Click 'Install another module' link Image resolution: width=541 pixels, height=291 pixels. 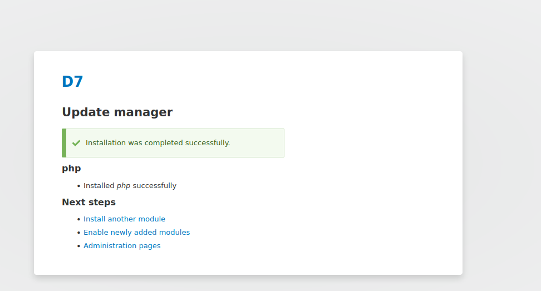124,219
